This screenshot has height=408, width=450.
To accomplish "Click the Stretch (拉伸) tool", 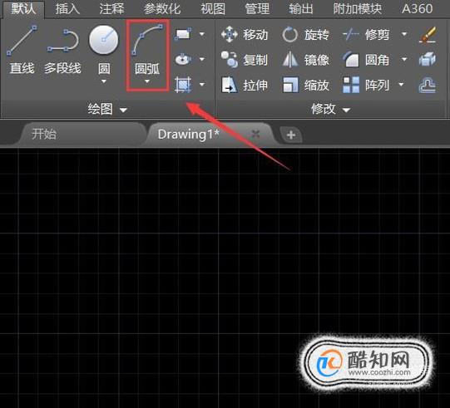I will (x=245, y=85).
